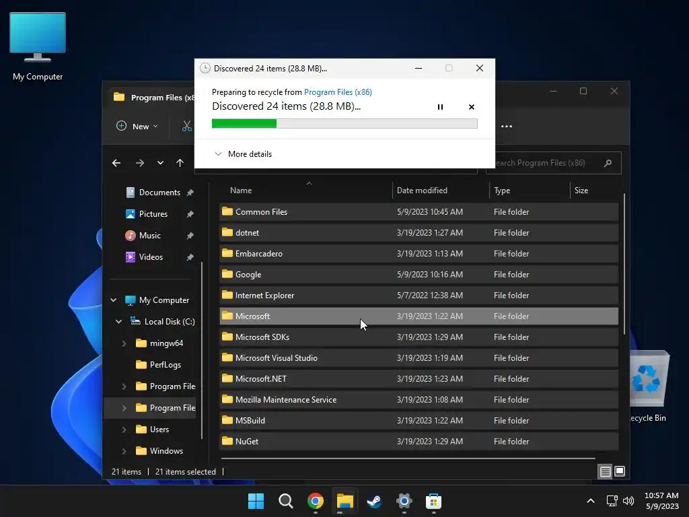Unpin Documents via its pin icon

coord(190,193)
